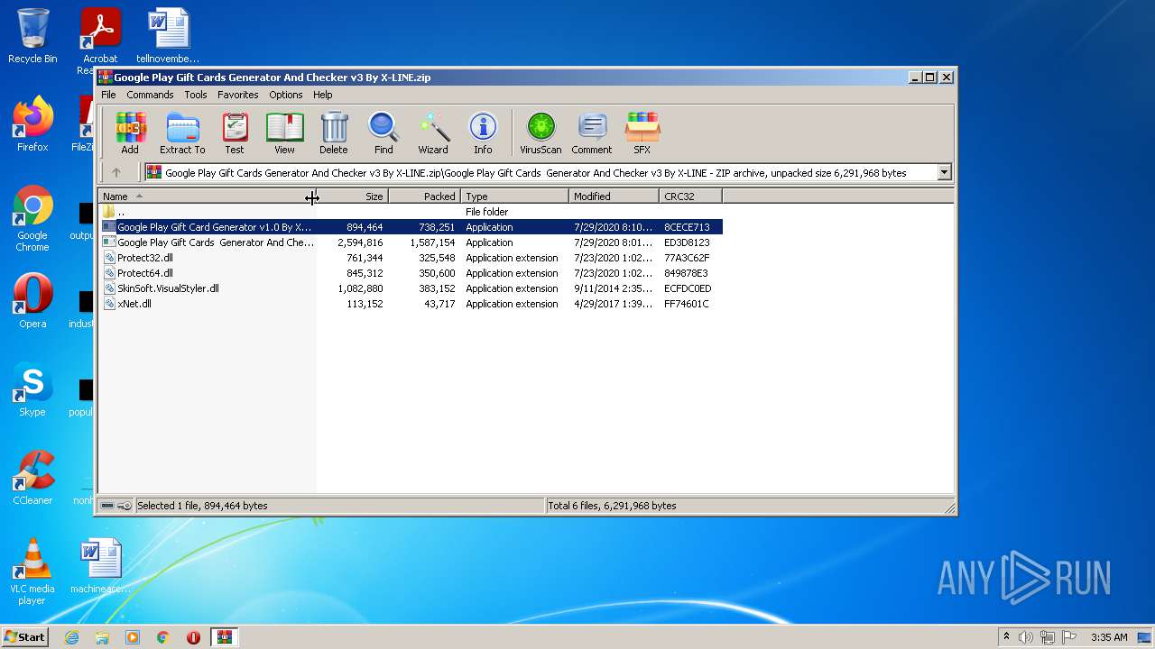
Task: Open the Favorites menu
Action: (x=238, y=95)
